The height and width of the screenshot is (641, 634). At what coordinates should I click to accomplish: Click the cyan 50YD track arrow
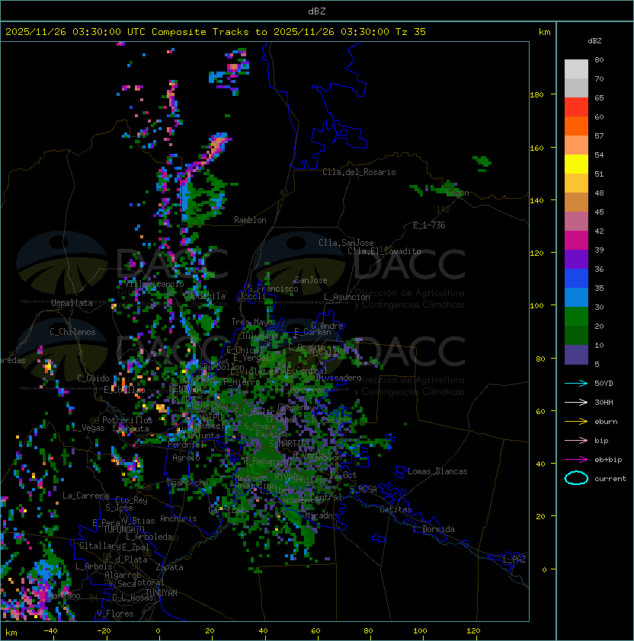[x=576, y=384]
